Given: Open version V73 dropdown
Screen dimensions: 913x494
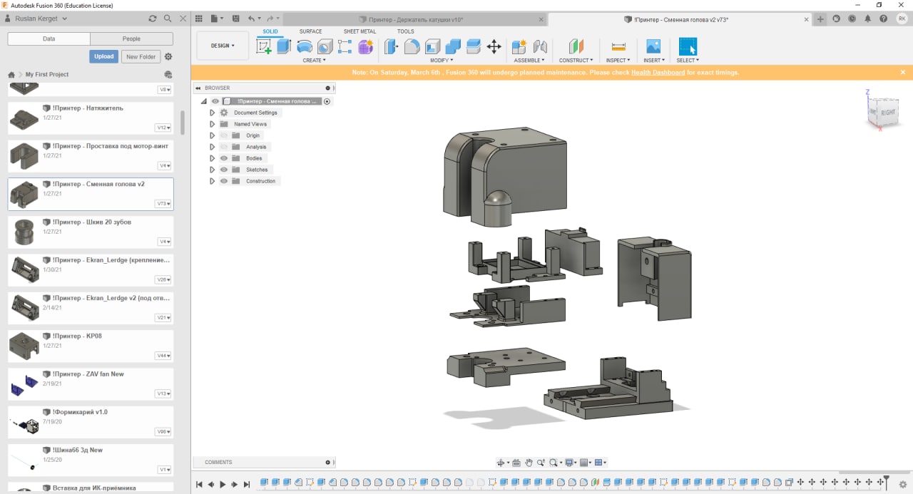Looking at the screenshot, I should click(x=164, y=204).
